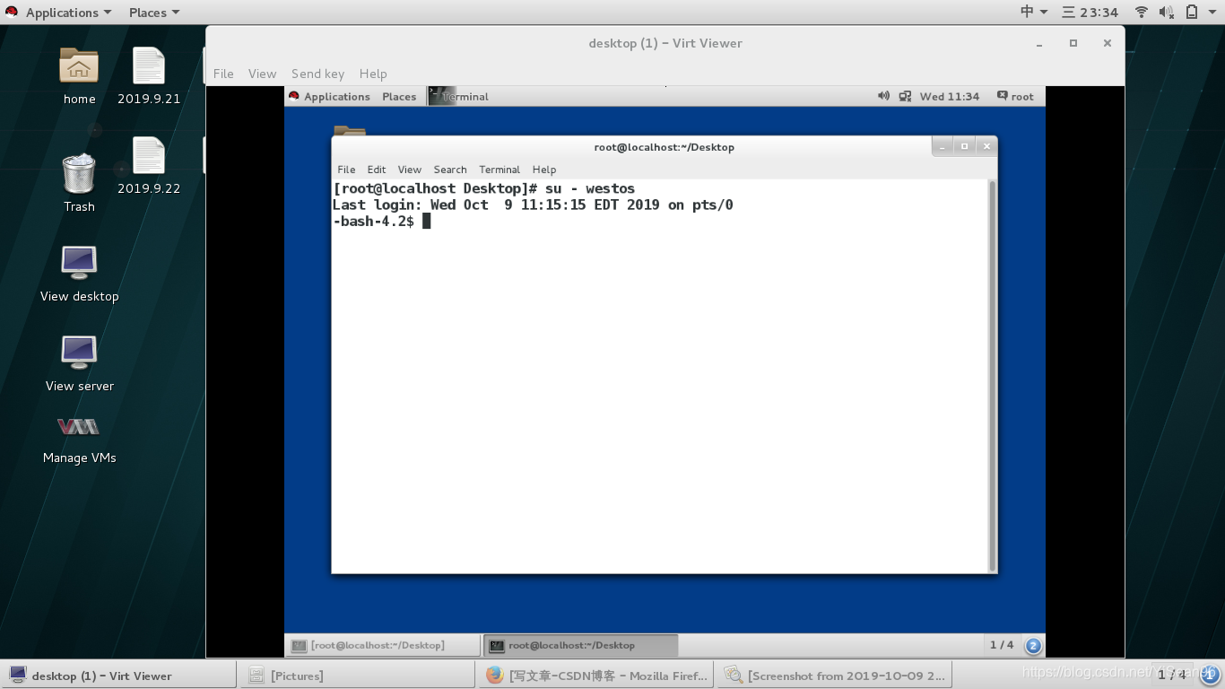Click the guest volume speaker icon

pyautogui.click(x=883, y=96)
